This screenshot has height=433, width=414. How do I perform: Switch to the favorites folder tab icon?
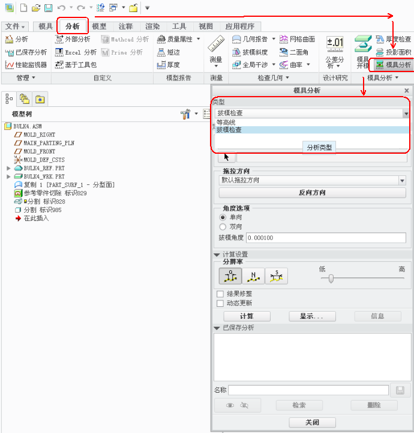click(x=40, y=99)
